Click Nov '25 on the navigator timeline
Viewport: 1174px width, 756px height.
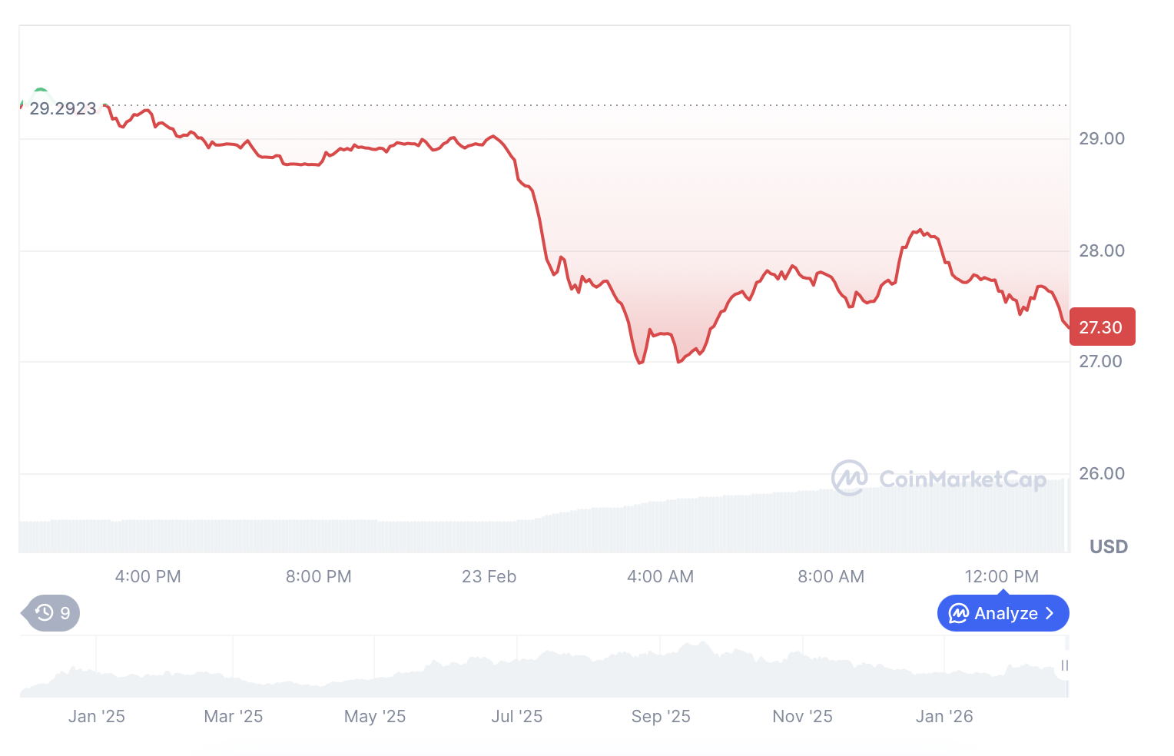tap(802, 716)
